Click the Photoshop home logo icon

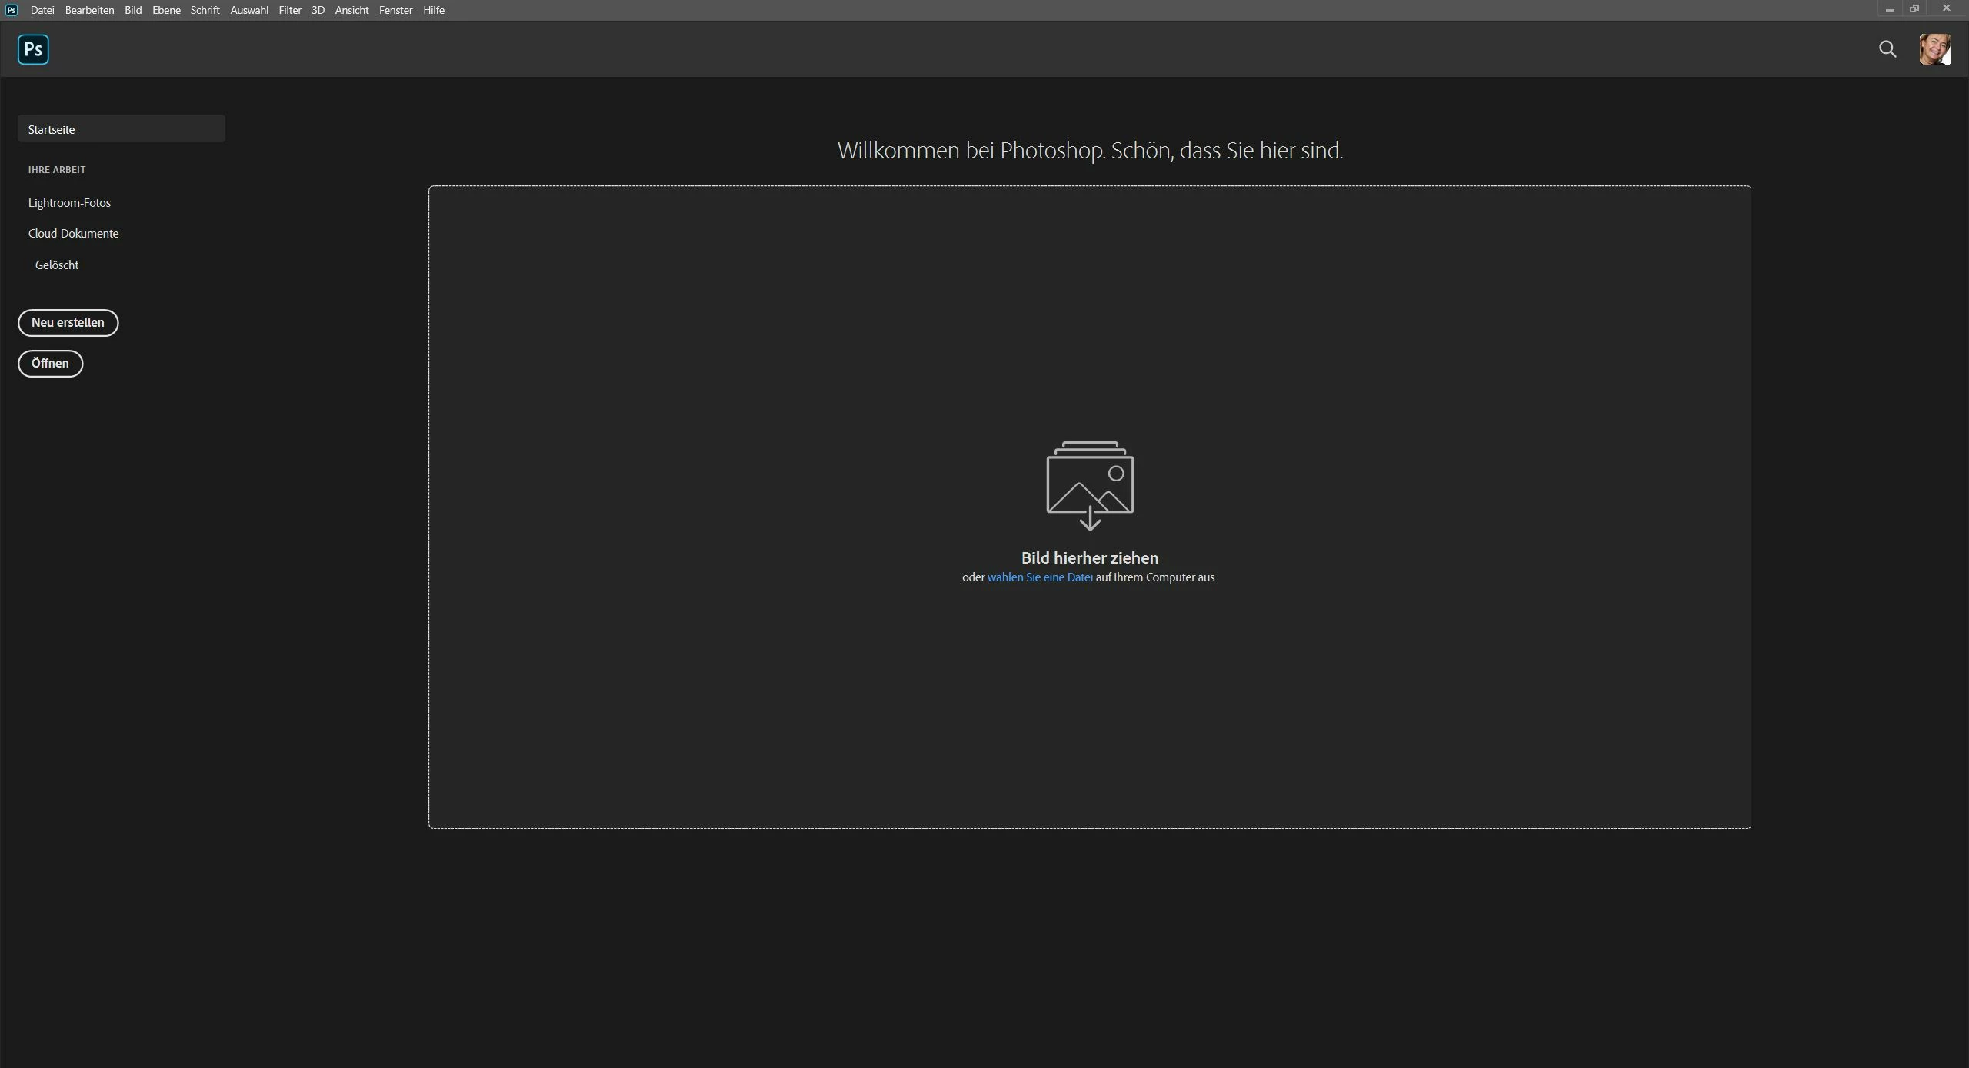coord(33,49)
